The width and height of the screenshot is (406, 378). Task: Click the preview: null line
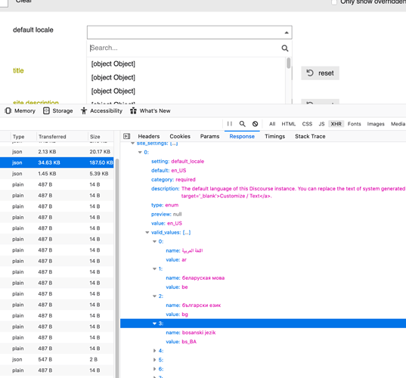[x=166, y=214]
